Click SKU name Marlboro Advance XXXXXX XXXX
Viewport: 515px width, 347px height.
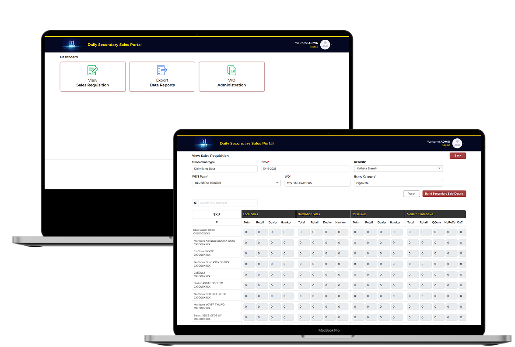pos(214,241)
